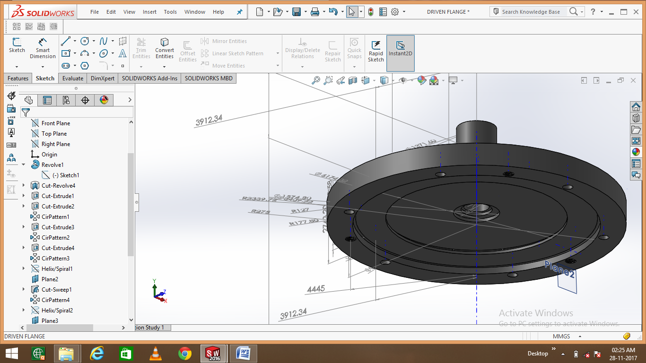Open the Insert menu
Image resolution: width=646 pixels, height=363 pixels.
[x=149, y=12]
